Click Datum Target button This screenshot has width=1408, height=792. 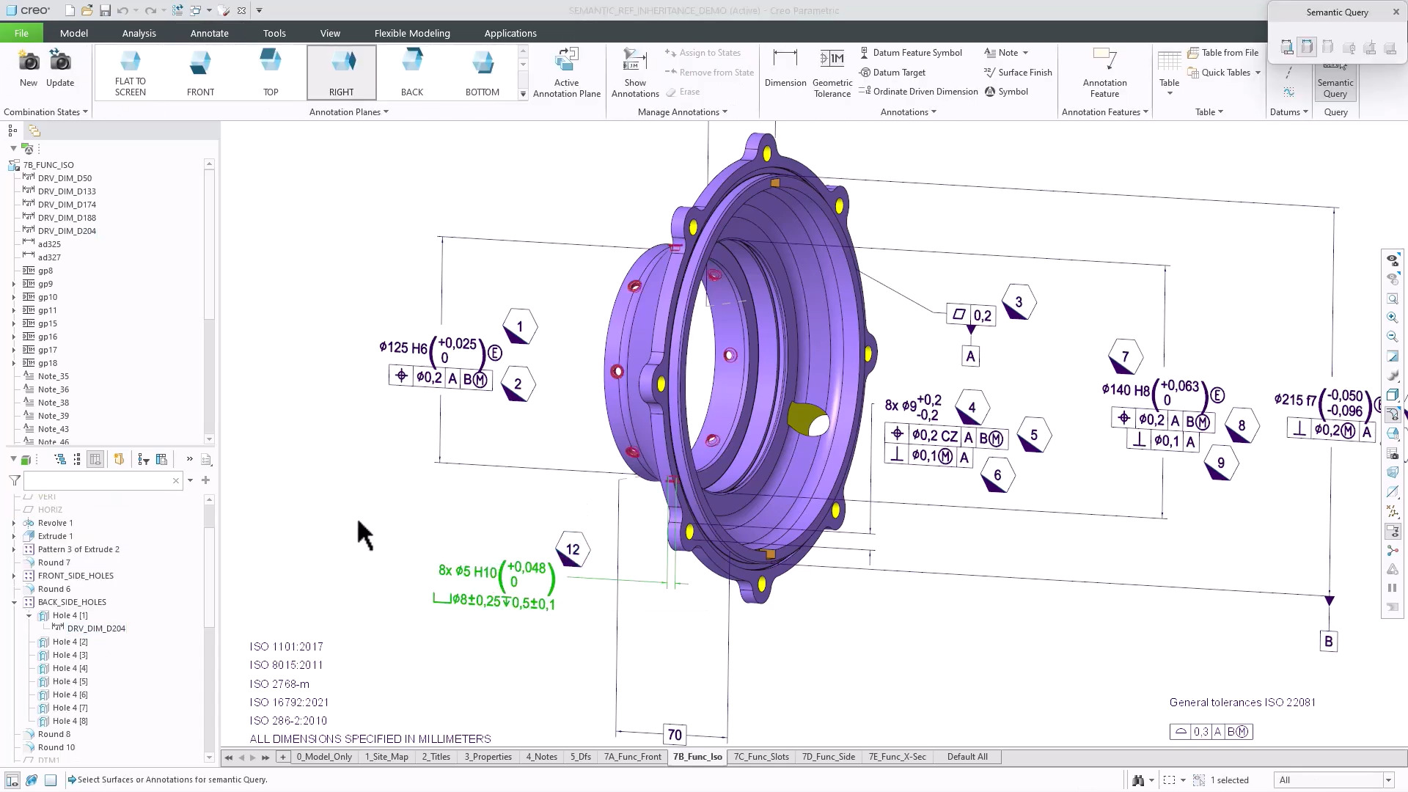(x=892, y=73)
